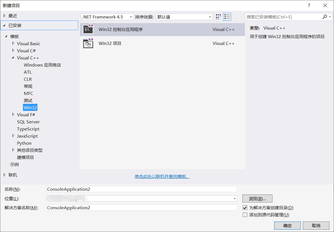Select the MFC category
The image size is (334, 232).
(29, 93)
